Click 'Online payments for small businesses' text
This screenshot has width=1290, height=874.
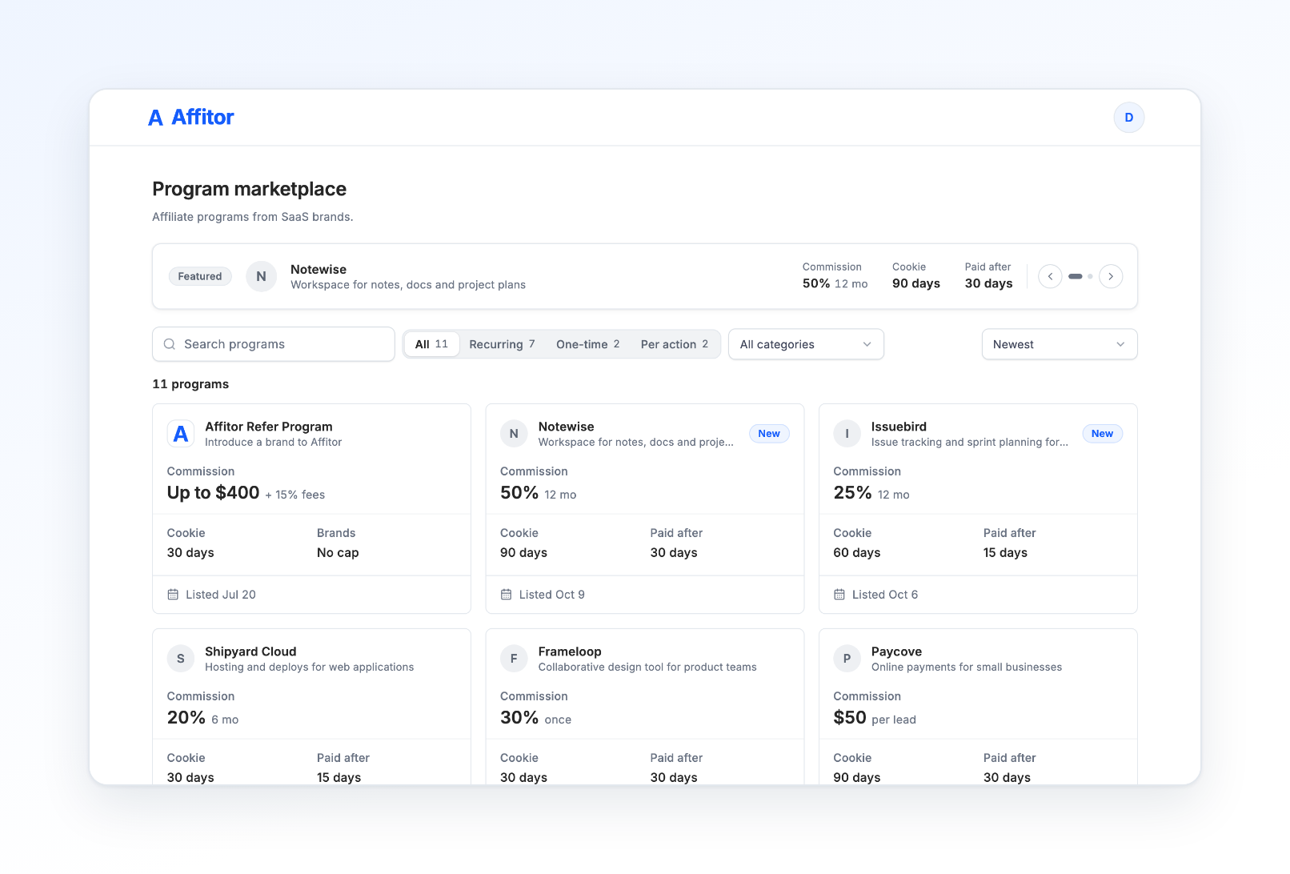point(967,668)
